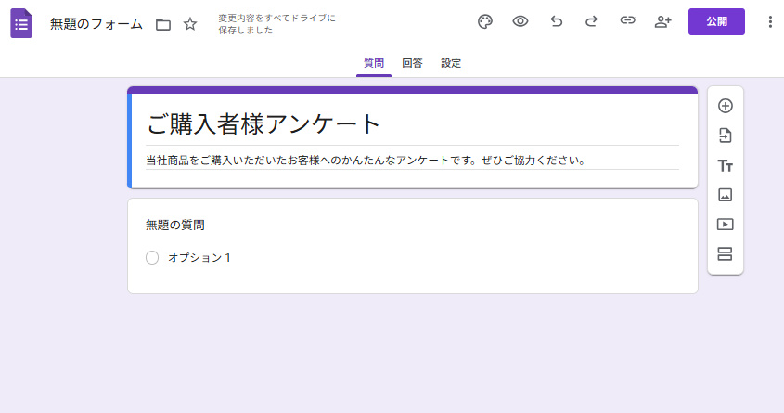Copy responder link via link icon
Image resolution: width=784 pixels, height=413 pixels.
[x=628, y=22]
